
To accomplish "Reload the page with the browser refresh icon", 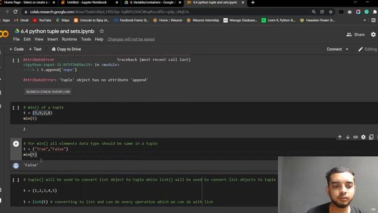I will tap(15, 12).
